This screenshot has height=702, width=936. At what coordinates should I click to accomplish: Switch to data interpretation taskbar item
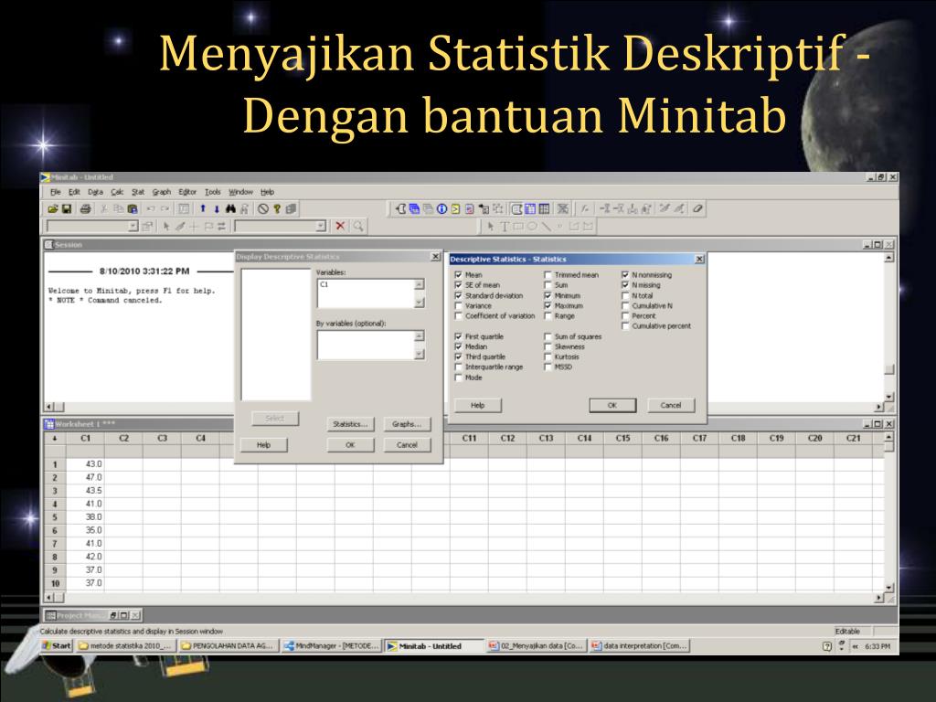[639, 646]
